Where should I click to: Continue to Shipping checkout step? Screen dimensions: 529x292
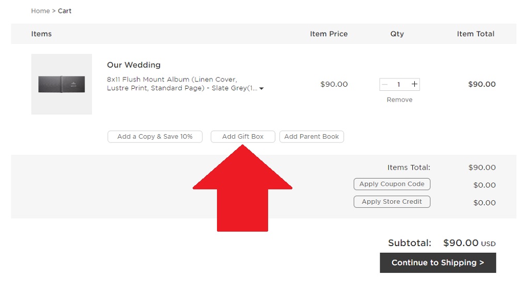[438, 263]
